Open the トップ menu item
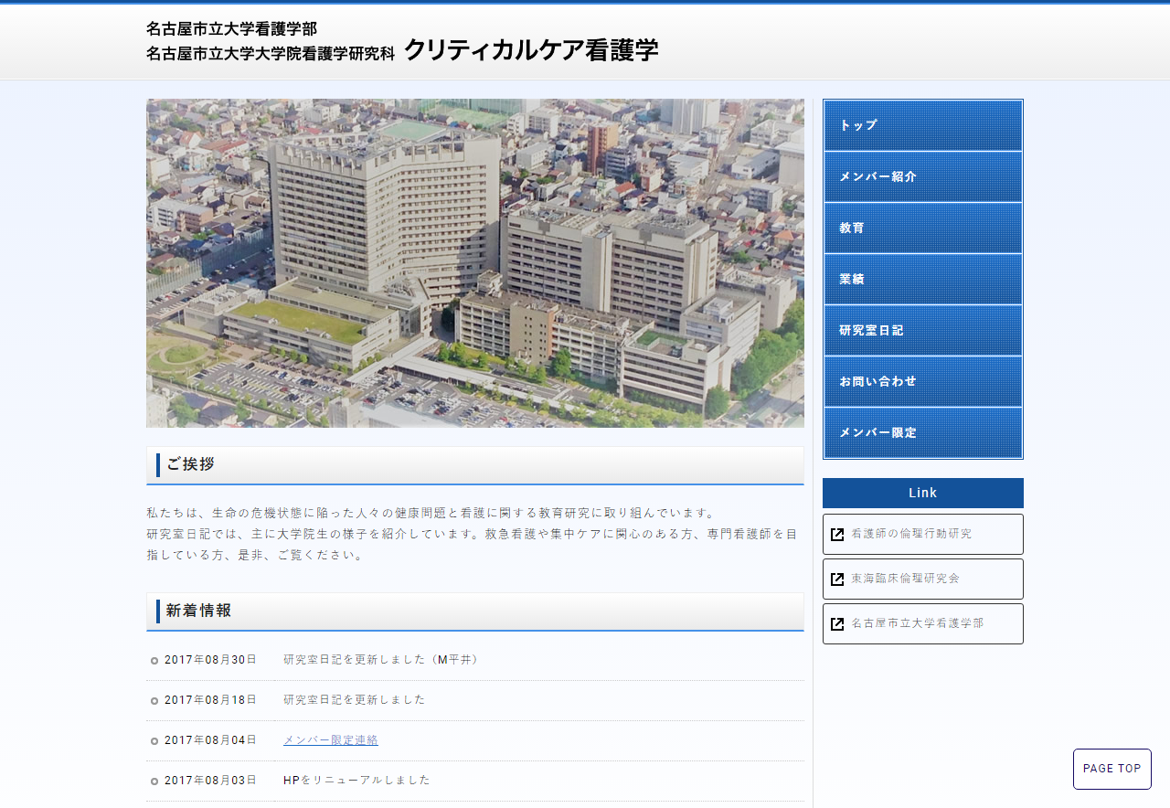 pos(923,125)
